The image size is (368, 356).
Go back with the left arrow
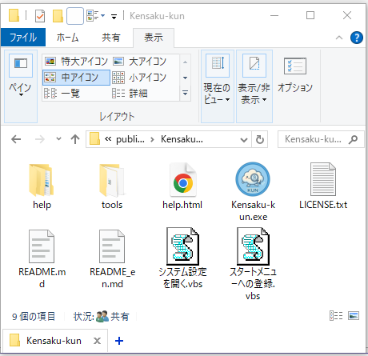click(16, 139)
